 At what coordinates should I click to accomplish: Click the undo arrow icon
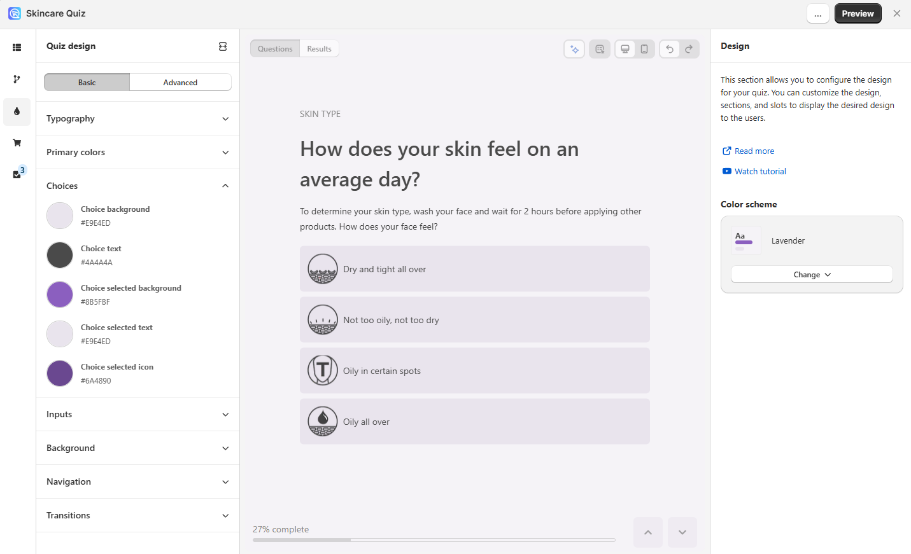pos(669,49)
